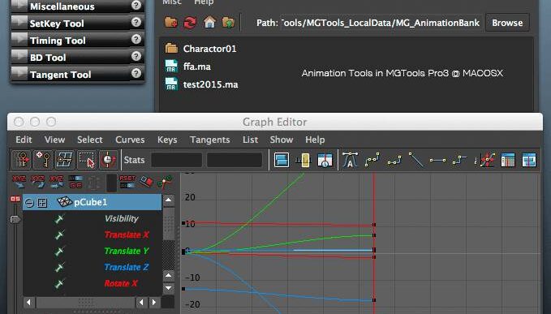The height and width of the screenshot is (314, 551).
Task: Click help button for Tangent Tool
Action: [x=136, y=73]
